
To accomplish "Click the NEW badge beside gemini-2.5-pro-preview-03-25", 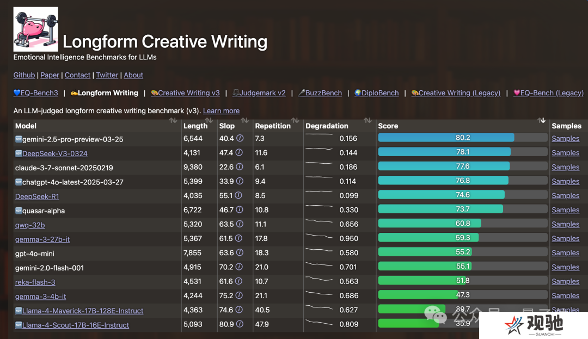I will [19, 139].
